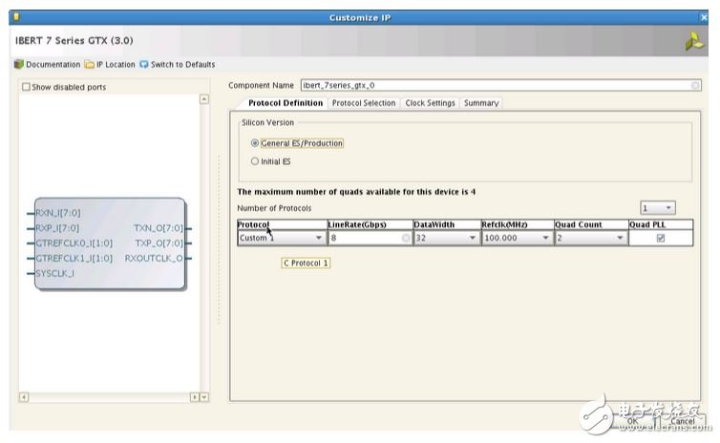The height and width of the screenshot is (443, 720).
Task: Clear the Component Name field icon
Action: [x=695, y=85]
